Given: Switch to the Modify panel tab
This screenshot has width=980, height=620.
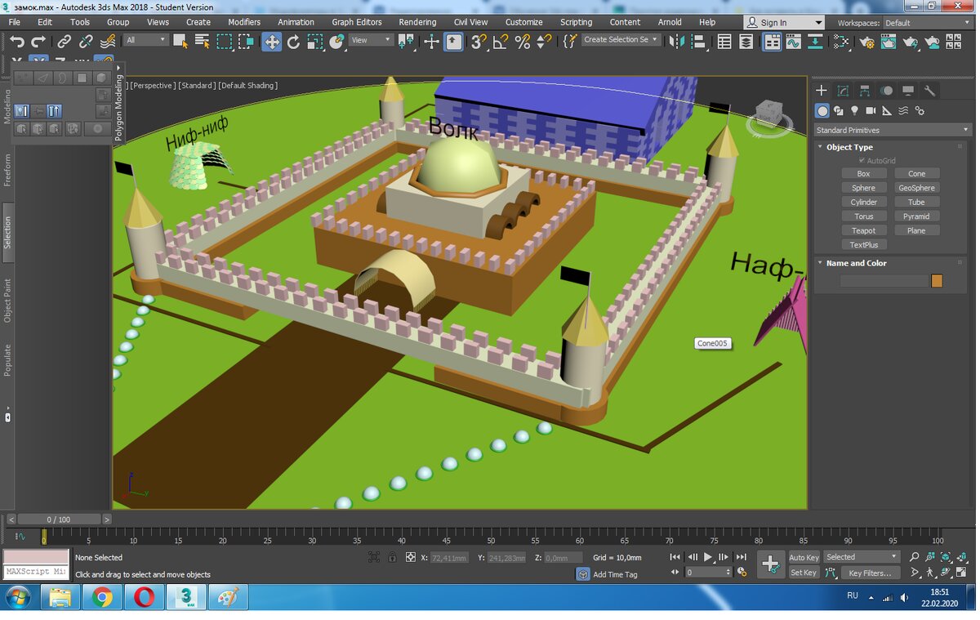Looking at the screenshot, I should click(x=843, y=91).
